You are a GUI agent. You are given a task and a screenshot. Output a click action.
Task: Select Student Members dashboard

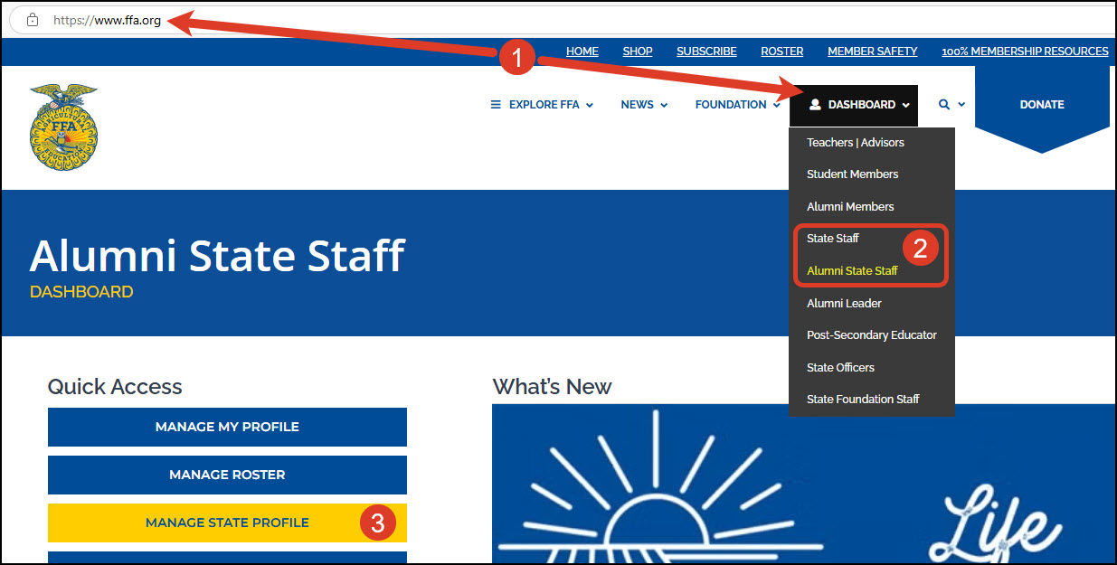tap(853, 174)
